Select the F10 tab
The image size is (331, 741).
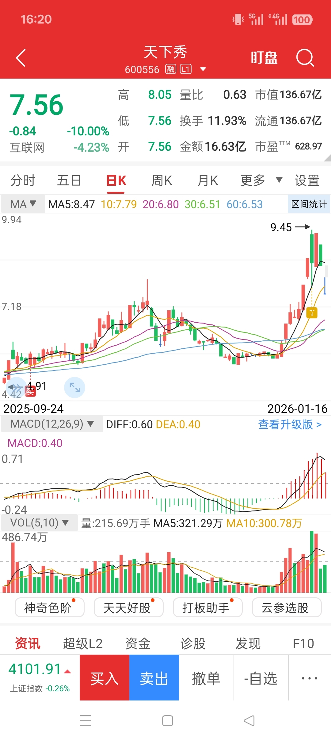click(x=303, y=643)
